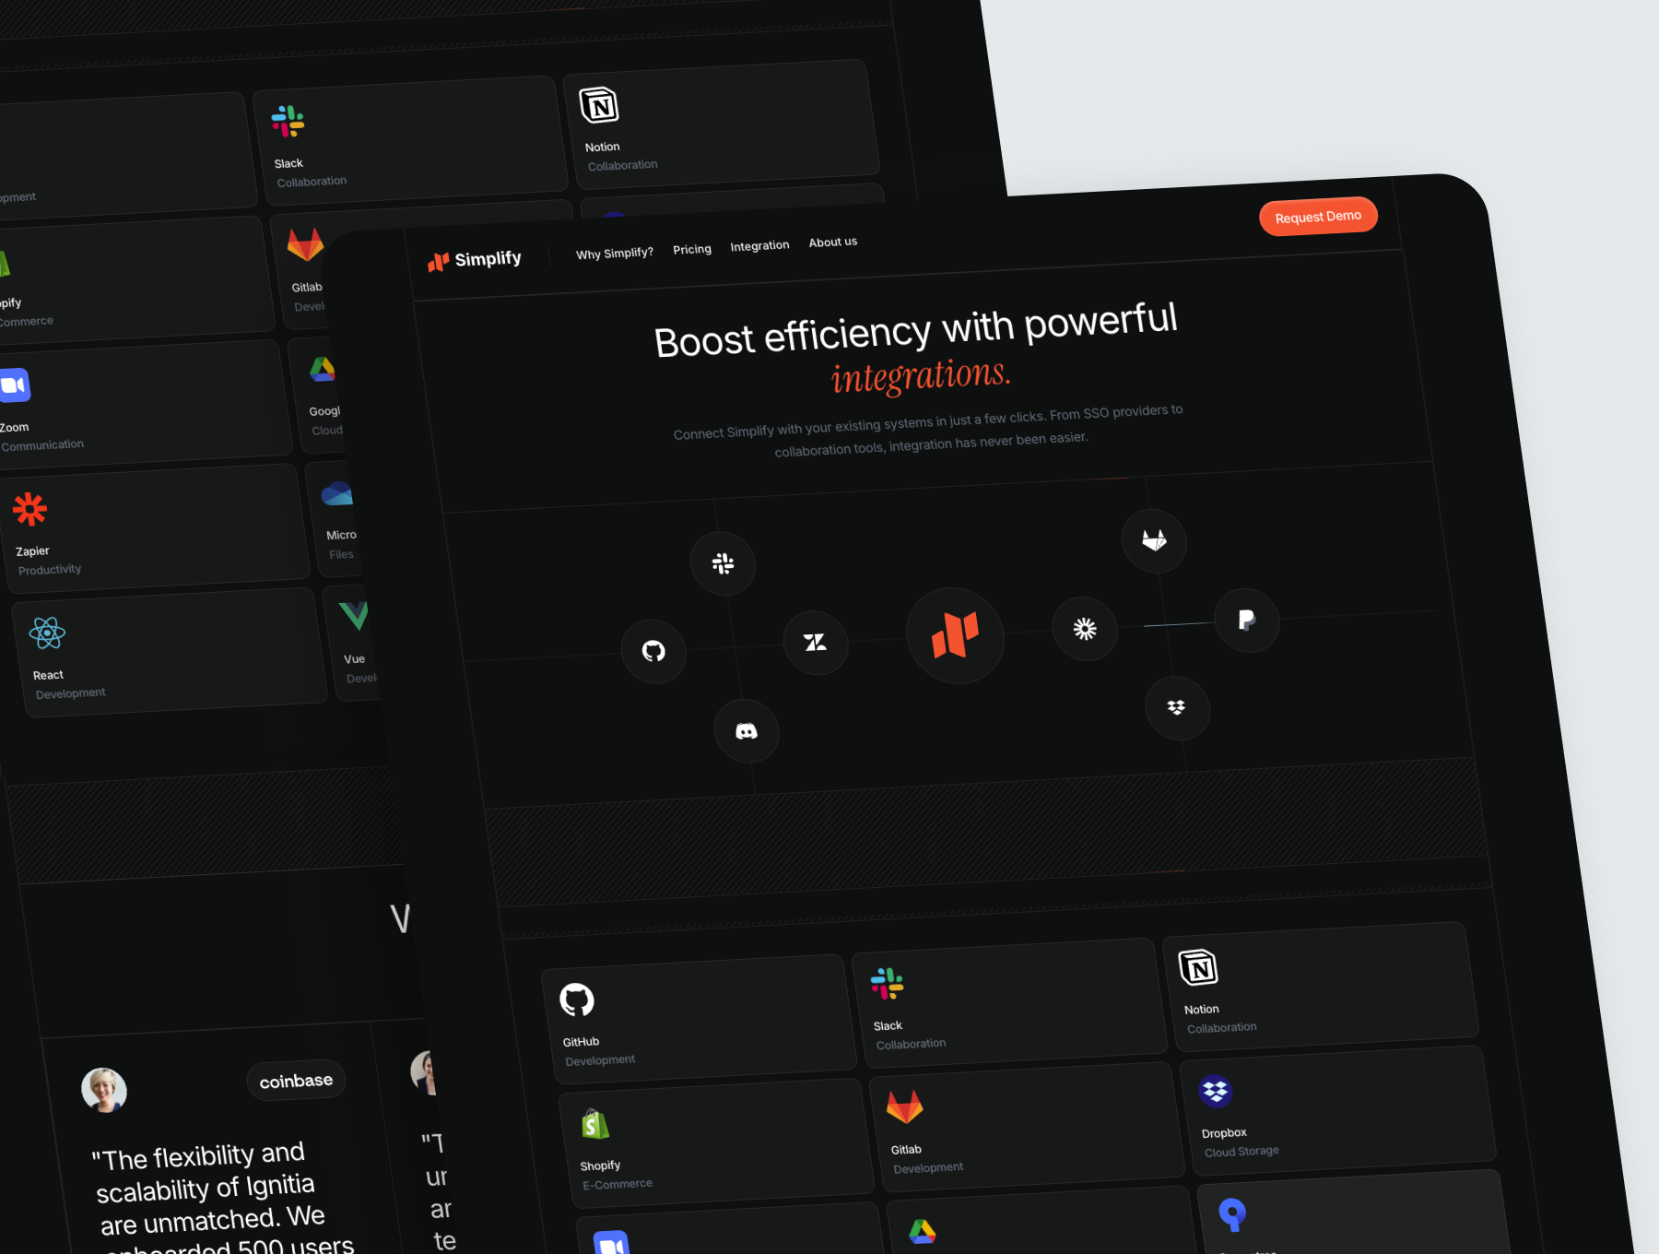
Task: Open the GitHub Development card icon
Action: tap(577, 1000)
